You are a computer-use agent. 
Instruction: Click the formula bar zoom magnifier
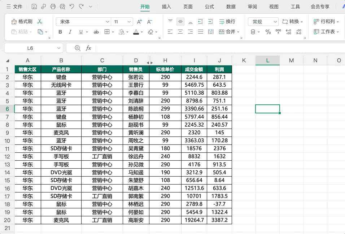coord(78,48)
